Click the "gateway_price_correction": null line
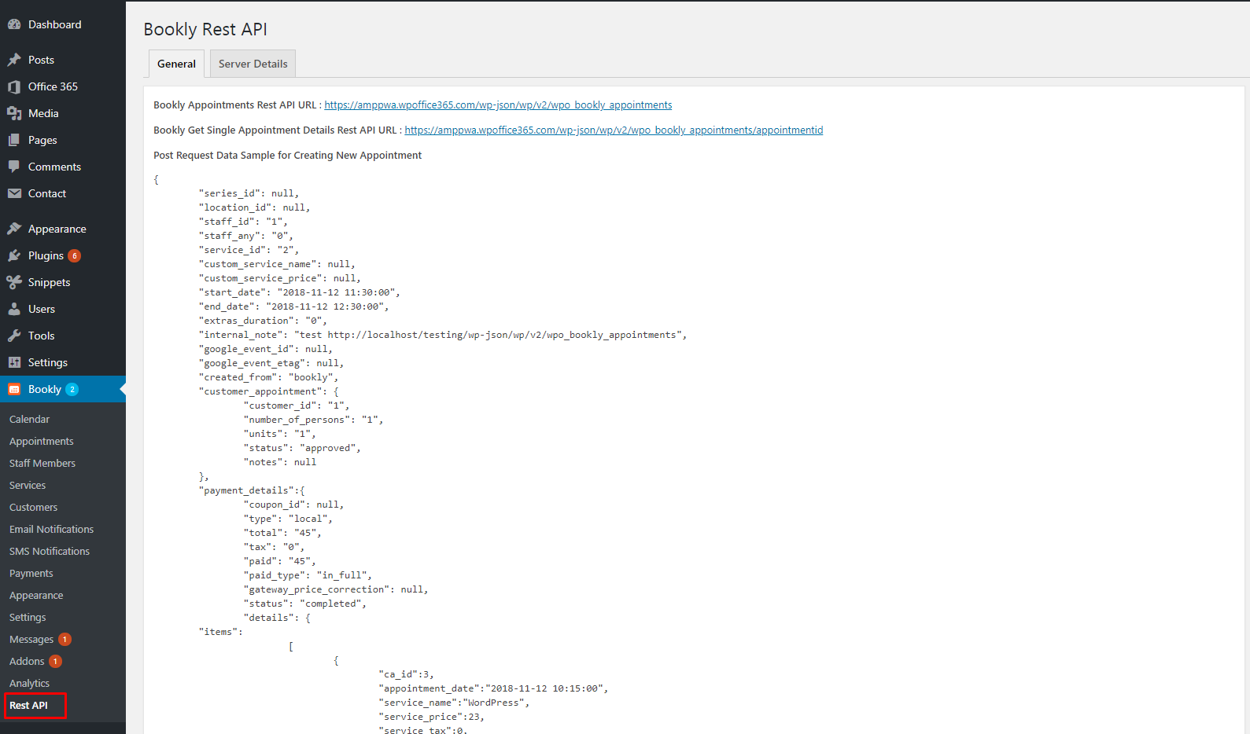Screen dimensions: 1250x734 tap(336, 589)
